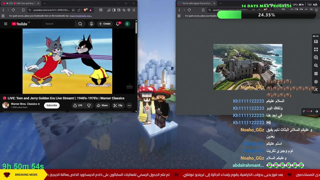The height and width of the screenshot is (180, 320).
Task: Subscribe to Warner Bros. Classics
Action: [x=52, y=105]
